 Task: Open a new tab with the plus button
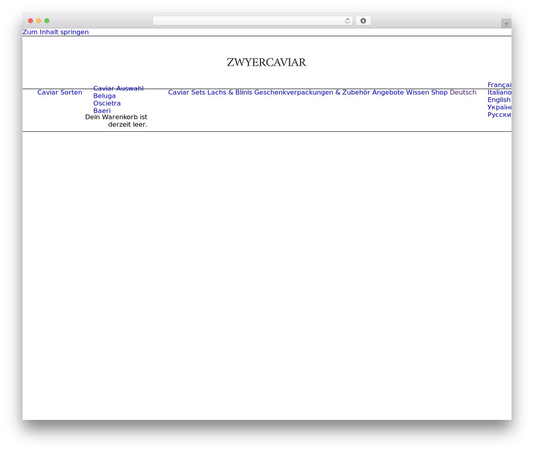(506, 24)
